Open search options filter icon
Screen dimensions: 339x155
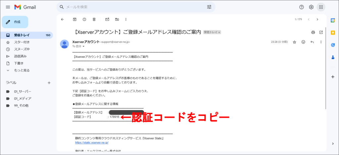[209, 7]
